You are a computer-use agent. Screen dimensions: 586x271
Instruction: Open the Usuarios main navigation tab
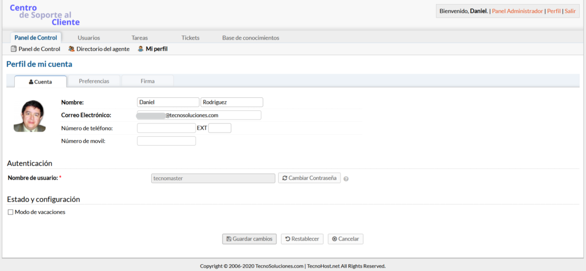(89, 38)
